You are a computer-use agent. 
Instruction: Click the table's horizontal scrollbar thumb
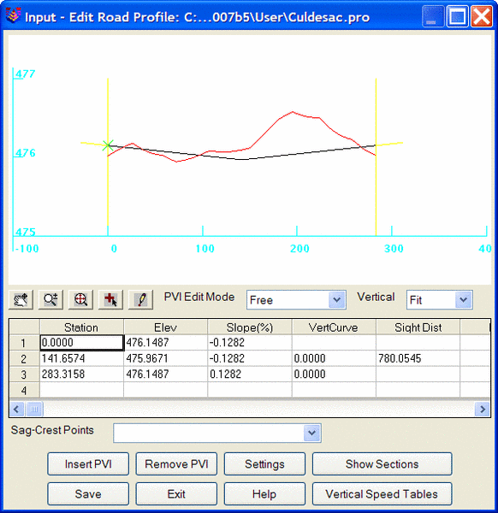34,409
